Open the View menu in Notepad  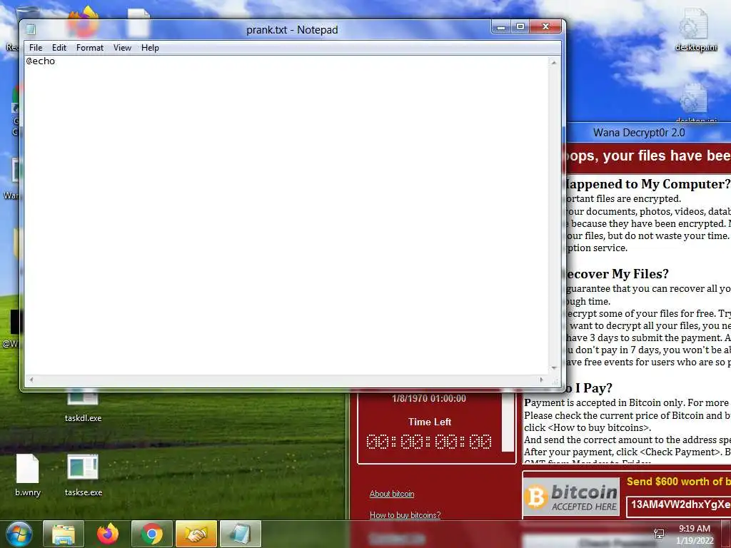click(122, 48)
